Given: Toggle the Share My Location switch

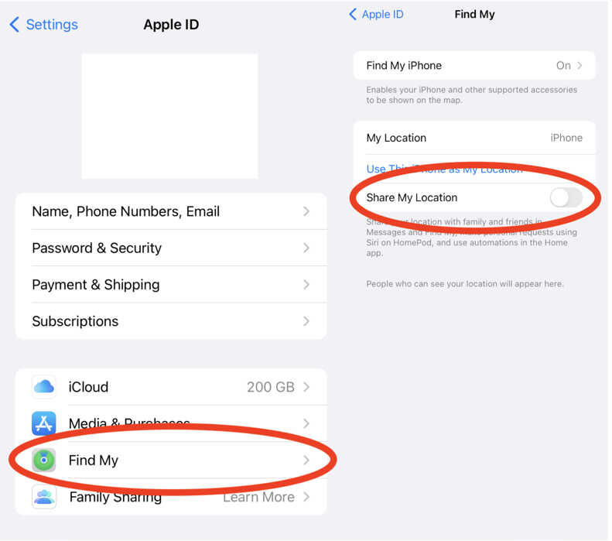Looking at the screenshot, I should tap(566, 197).
